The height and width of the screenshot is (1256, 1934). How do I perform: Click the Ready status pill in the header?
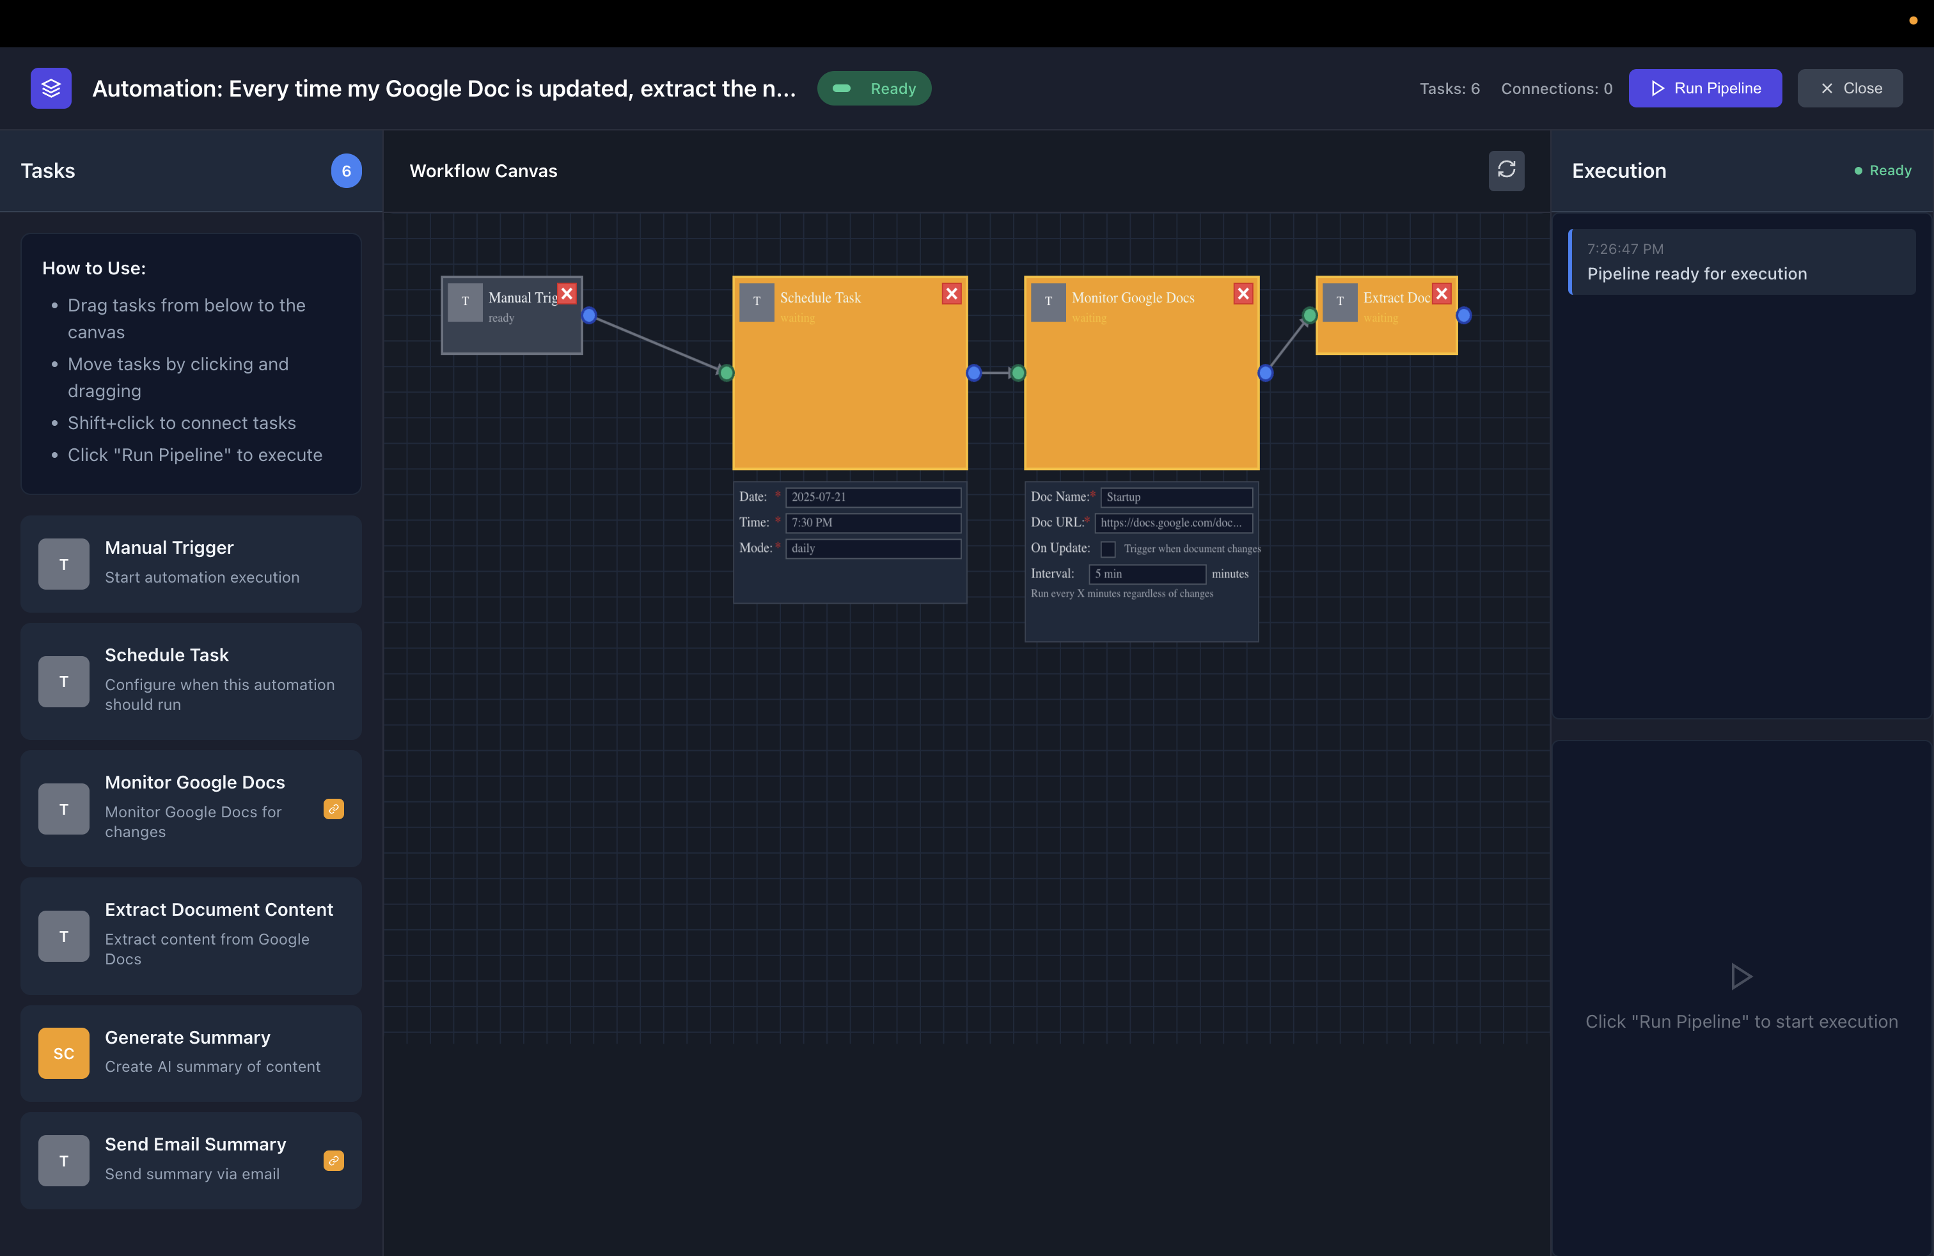click(874, 88)
